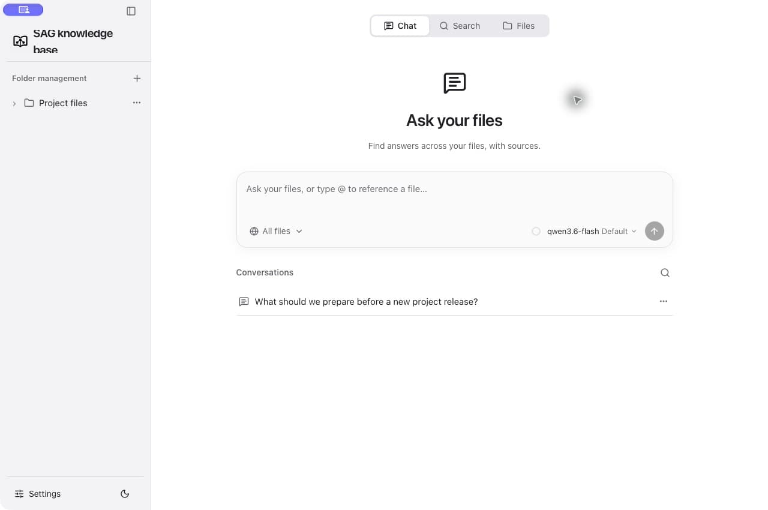This screenshot has height=510, width=768.
Task: Click the Folder management label
Action: (49, 79)
